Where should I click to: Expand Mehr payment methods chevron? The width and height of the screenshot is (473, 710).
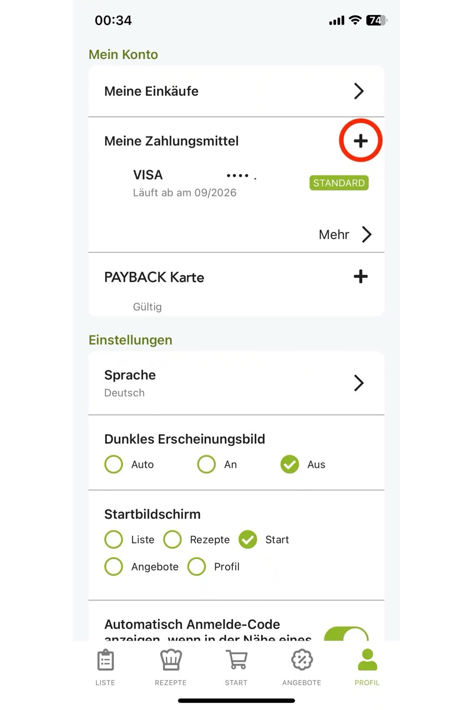(x=366, y=235)
